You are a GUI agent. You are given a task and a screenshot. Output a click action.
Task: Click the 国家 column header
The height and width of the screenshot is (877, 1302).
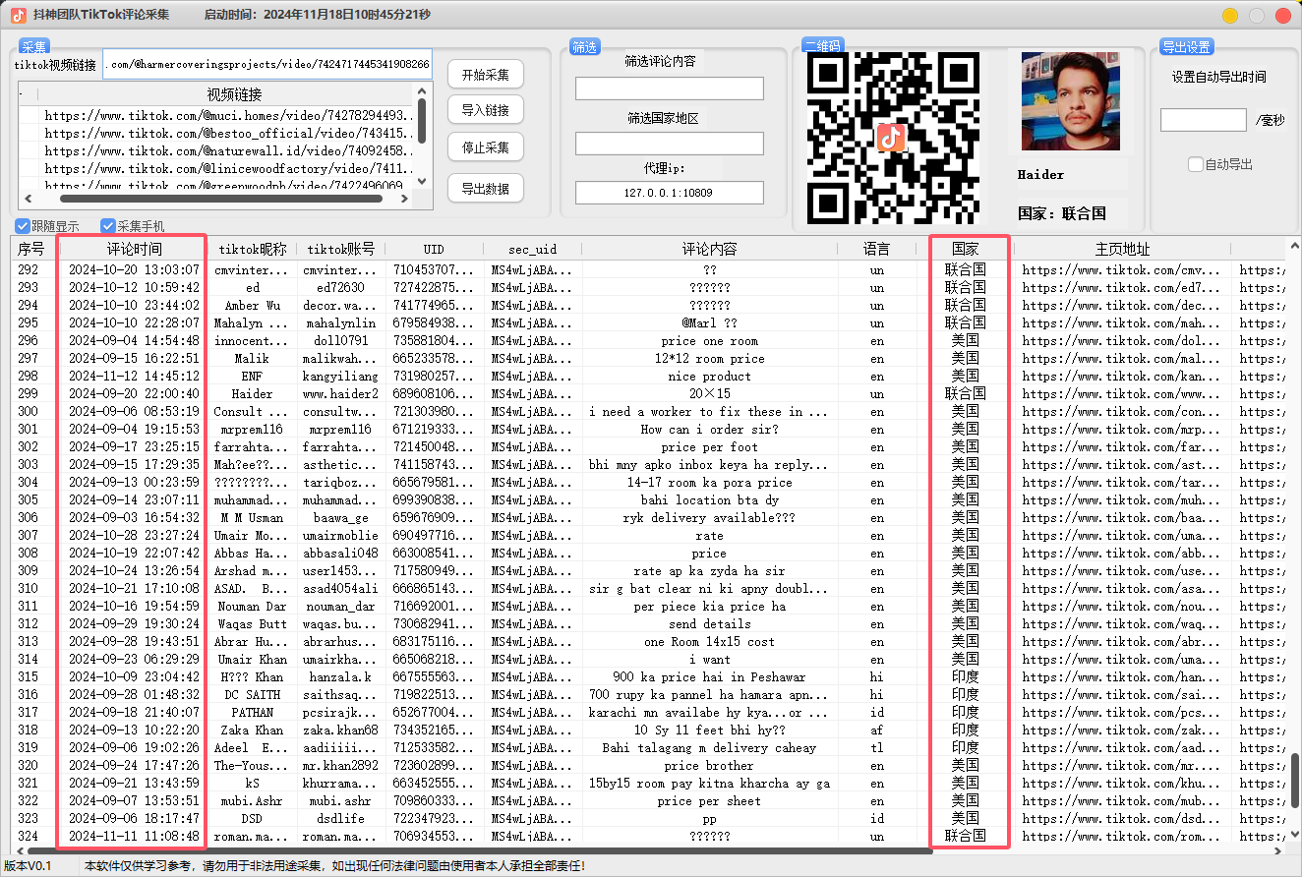click(x=965, y=249)
